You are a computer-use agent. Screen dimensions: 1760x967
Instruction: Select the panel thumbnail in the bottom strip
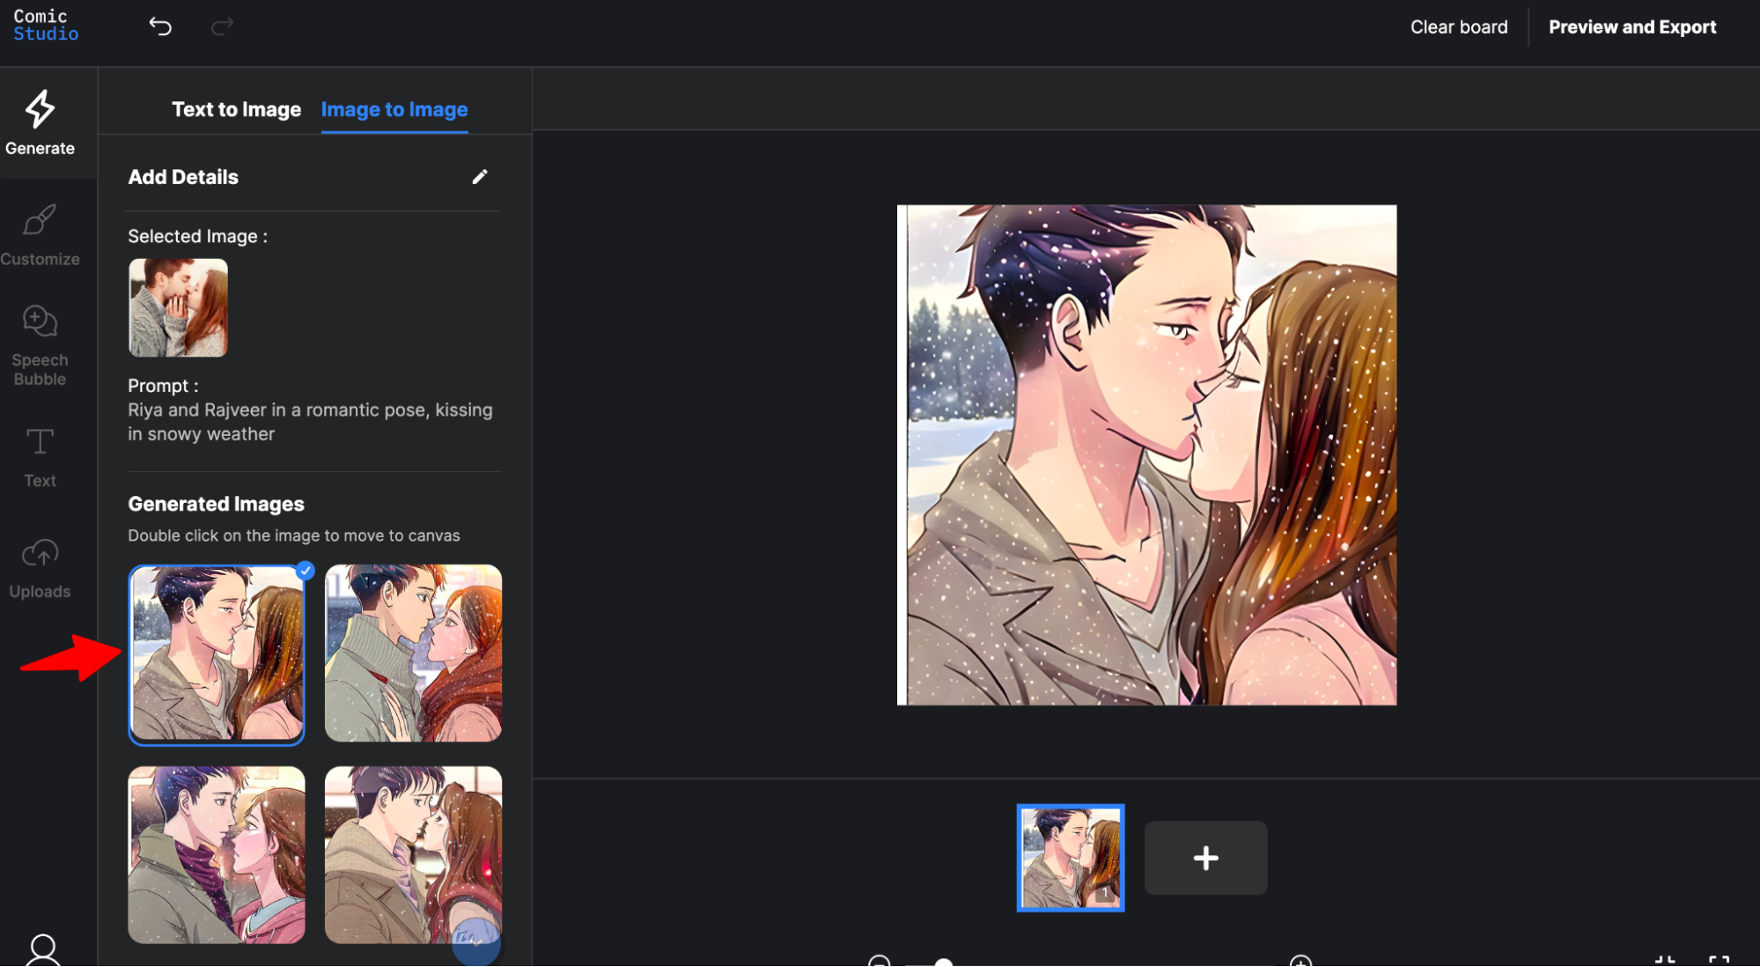click(x=1070, y=858)
